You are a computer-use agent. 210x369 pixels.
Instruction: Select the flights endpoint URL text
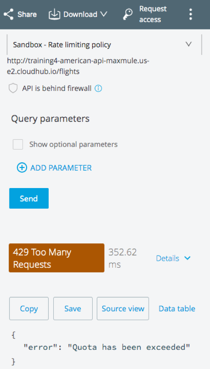[x=78, y=66]
